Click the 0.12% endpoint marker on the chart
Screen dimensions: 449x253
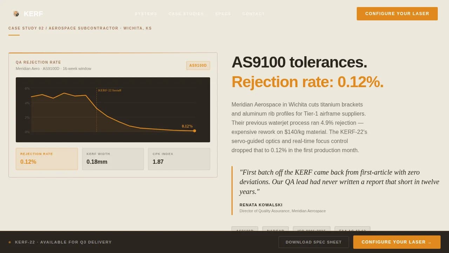(x=195, y=130)
